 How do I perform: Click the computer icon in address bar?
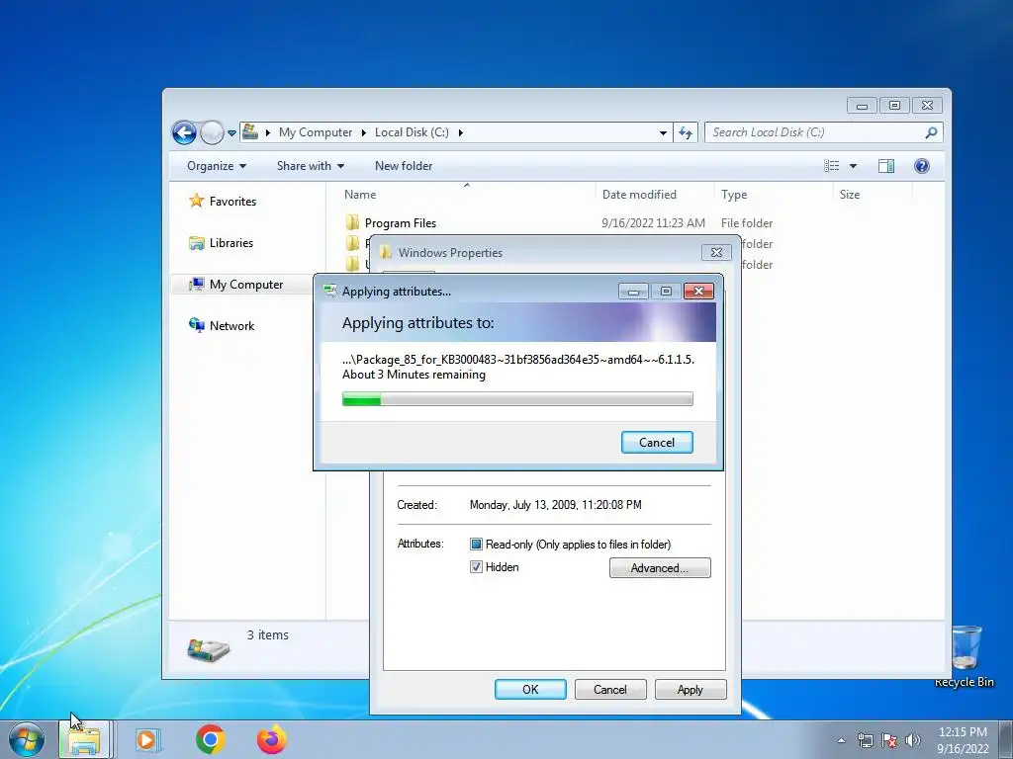tap(250, 132)
